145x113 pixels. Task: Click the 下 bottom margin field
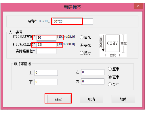tap(46, 82)
